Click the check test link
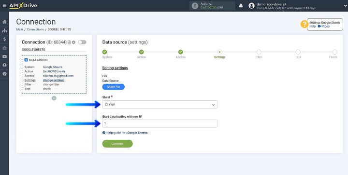Viewport: 348px width, 175px height. (47, 89)
